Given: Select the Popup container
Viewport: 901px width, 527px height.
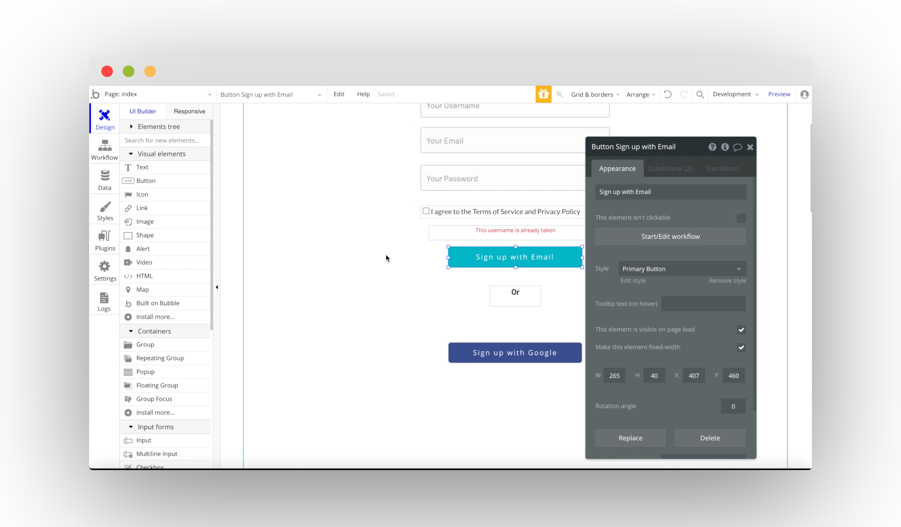Looking at the screenshot, I should pos(165,372).
